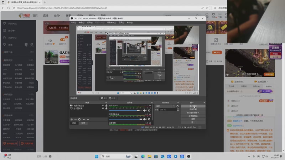Pop out the 来源 dock panel
Image resolution: width=285 pixels, height=160 pixels.
(x=106, y=102)
